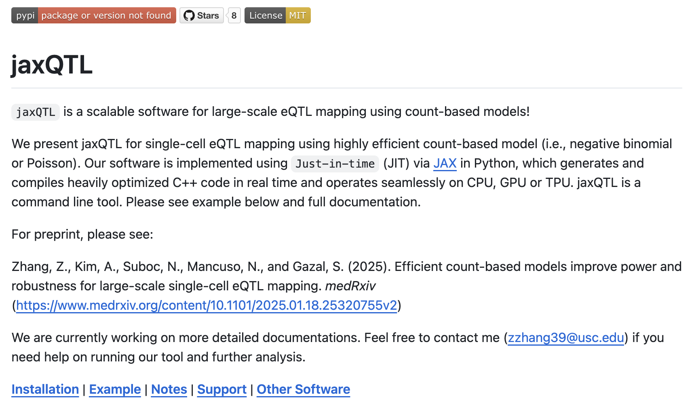696x403 pixels.
Task: Jump to the Installation section
Action: 45,389
